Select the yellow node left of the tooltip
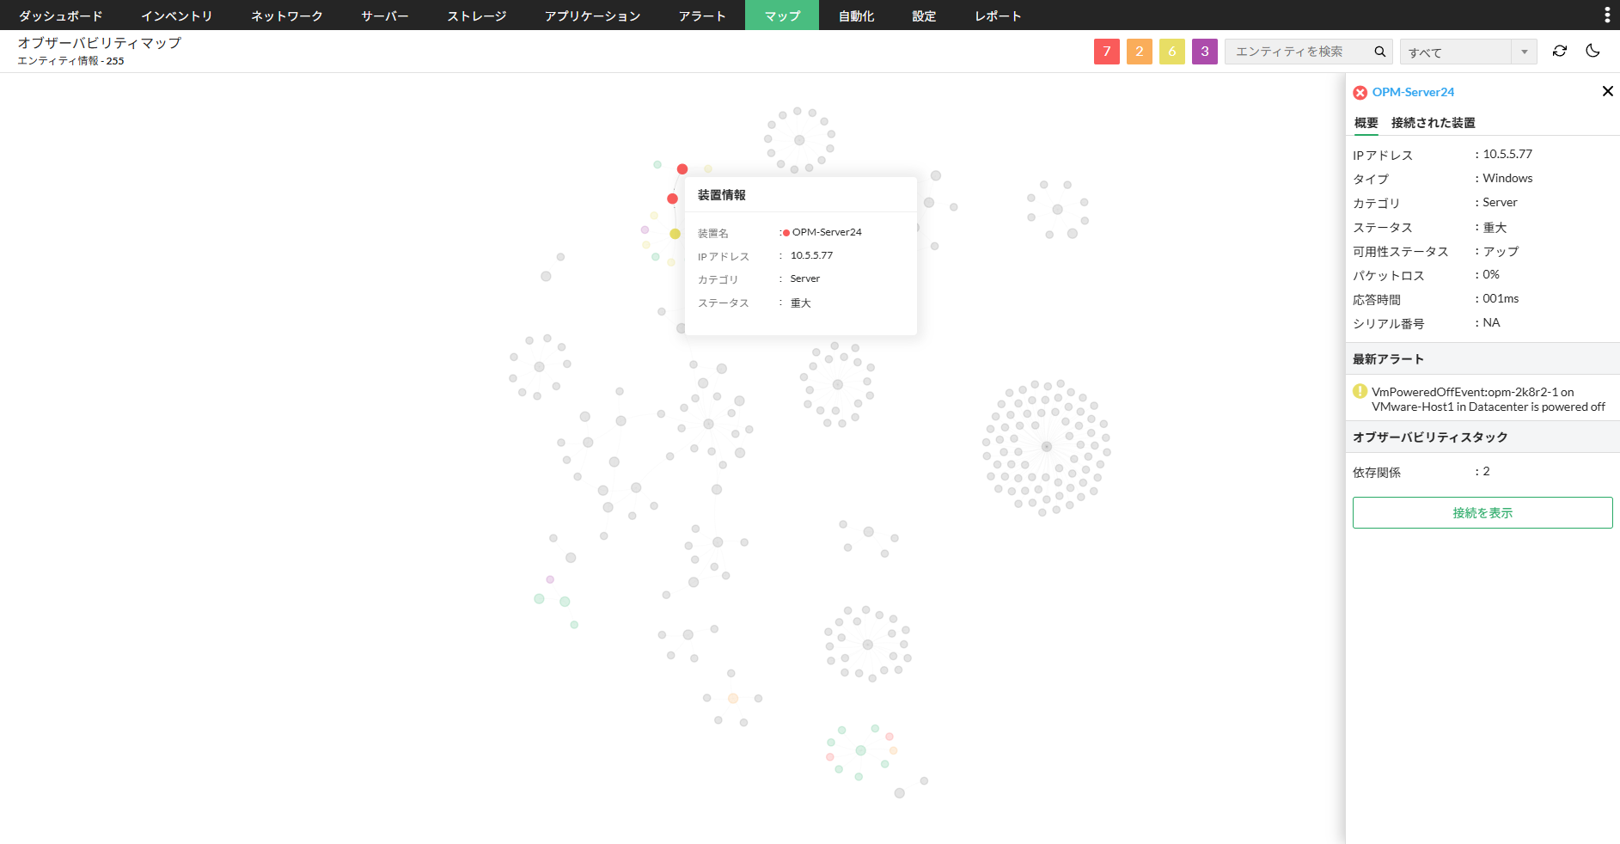This screenshot has width=1620, height=844. [x=676, y=234]
